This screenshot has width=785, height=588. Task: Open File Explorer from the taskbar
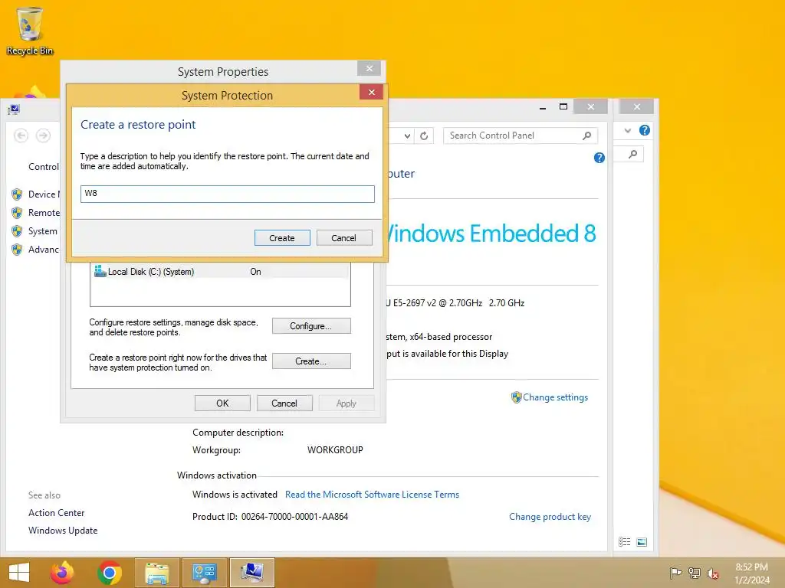pyautogui.click(x=156, y=573)
